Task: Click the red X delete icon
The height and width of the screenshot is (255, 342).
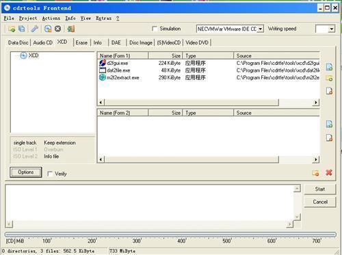Action: [x=329, y=172]
